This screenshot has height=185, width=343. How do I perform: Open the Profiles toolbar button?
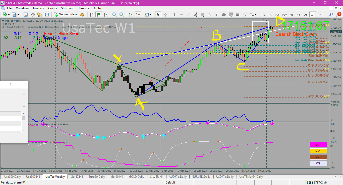click(x=14, y=15)
